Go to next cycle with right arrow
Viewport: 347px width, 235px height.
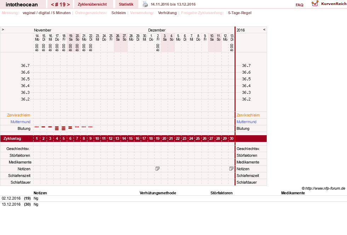(x=68, y=5)
